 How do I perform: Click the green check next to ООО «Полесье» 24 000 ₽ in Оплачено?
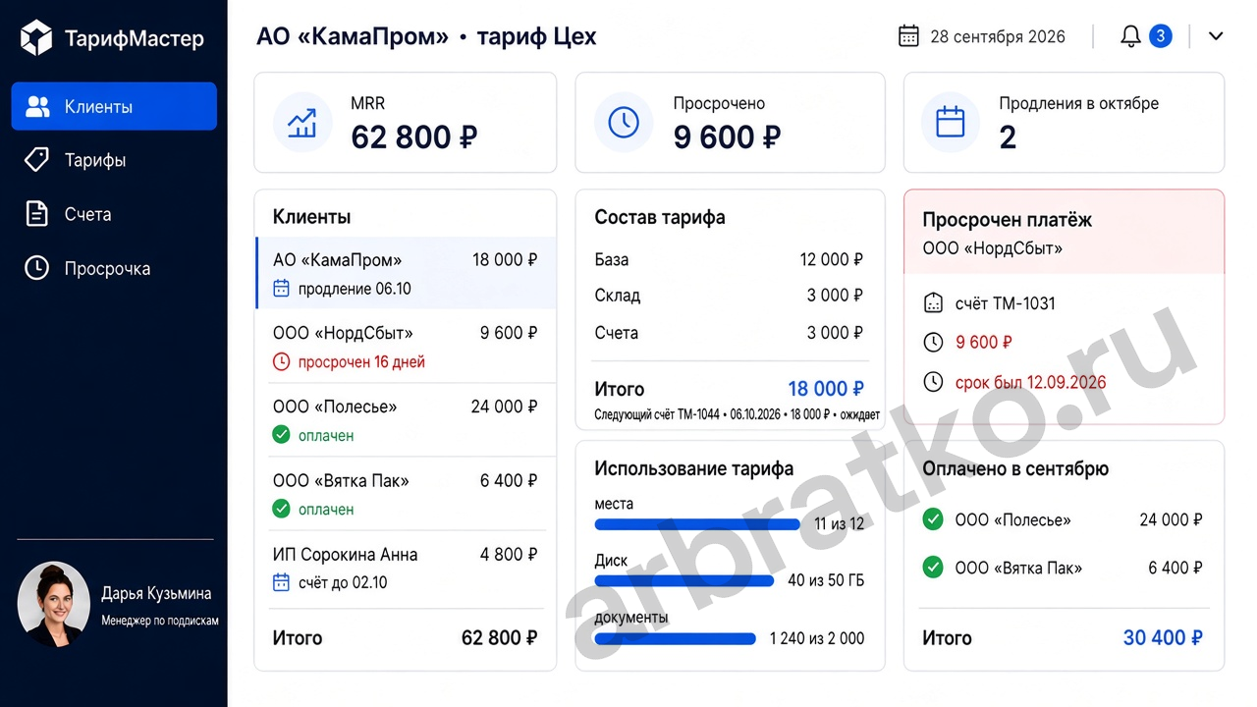tap(933, 518)
